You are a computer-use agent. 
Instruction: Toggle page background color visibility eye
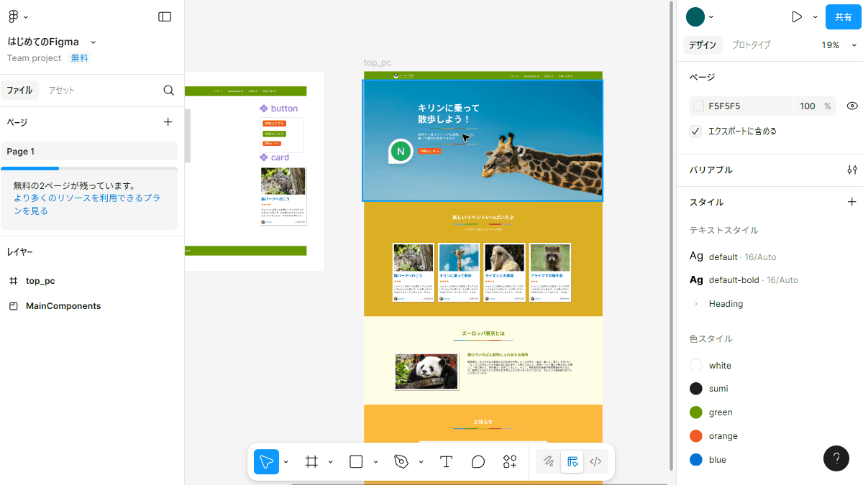click(852, 106)
